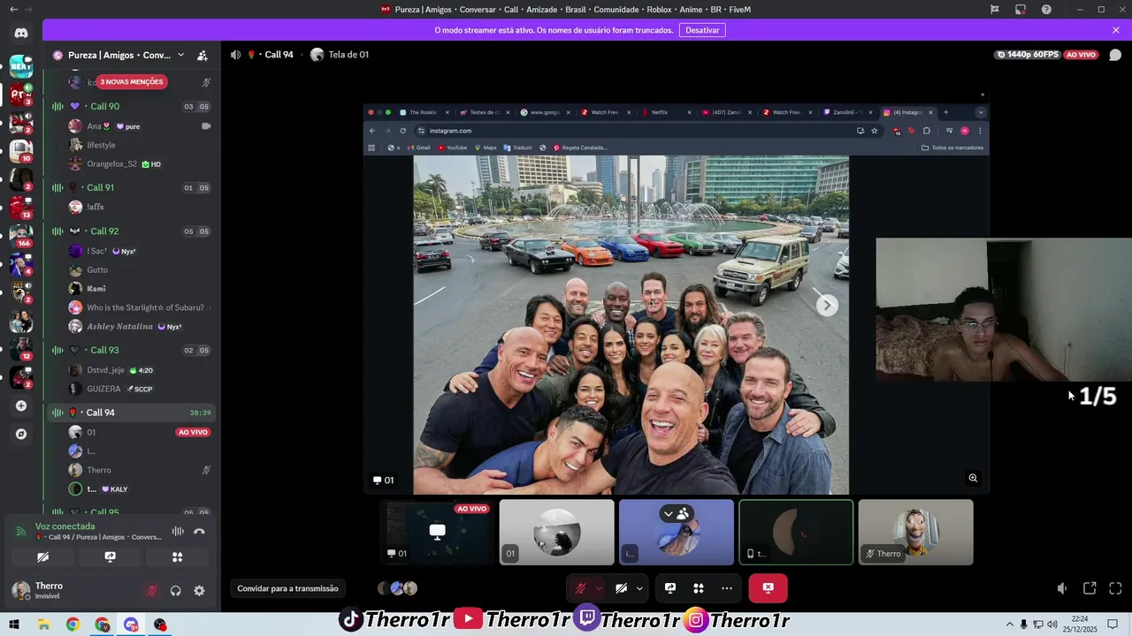Dismiss the streamer mode banner
This screenshot has height=636, width=1132.
click(x=1116, y=30)
